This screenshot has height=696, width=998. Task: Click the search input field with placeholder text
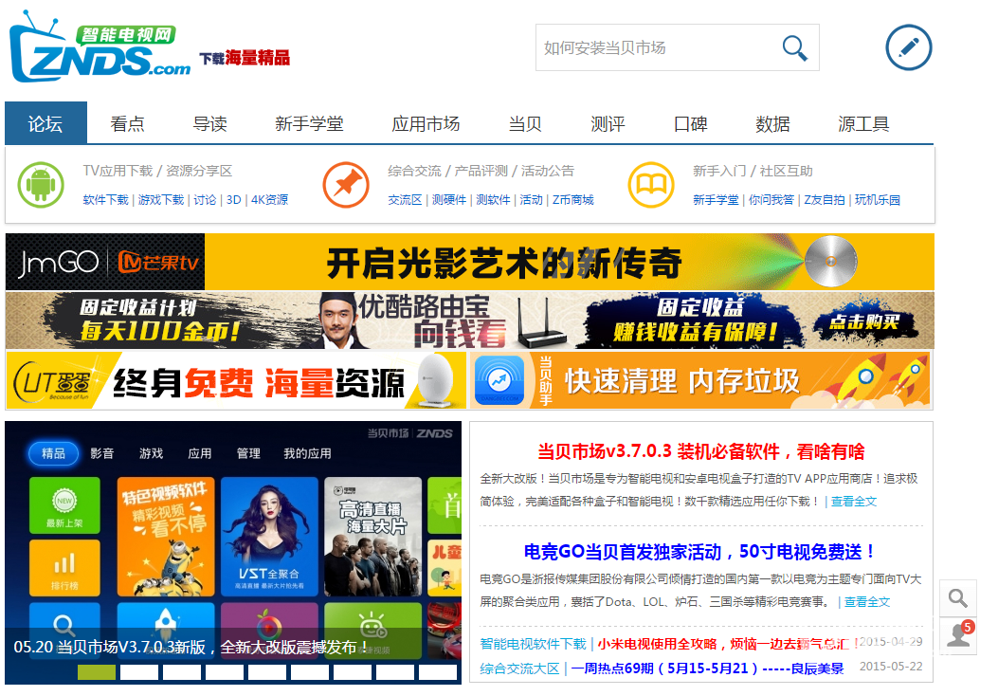pyautogui.click(x=654, y=47)
